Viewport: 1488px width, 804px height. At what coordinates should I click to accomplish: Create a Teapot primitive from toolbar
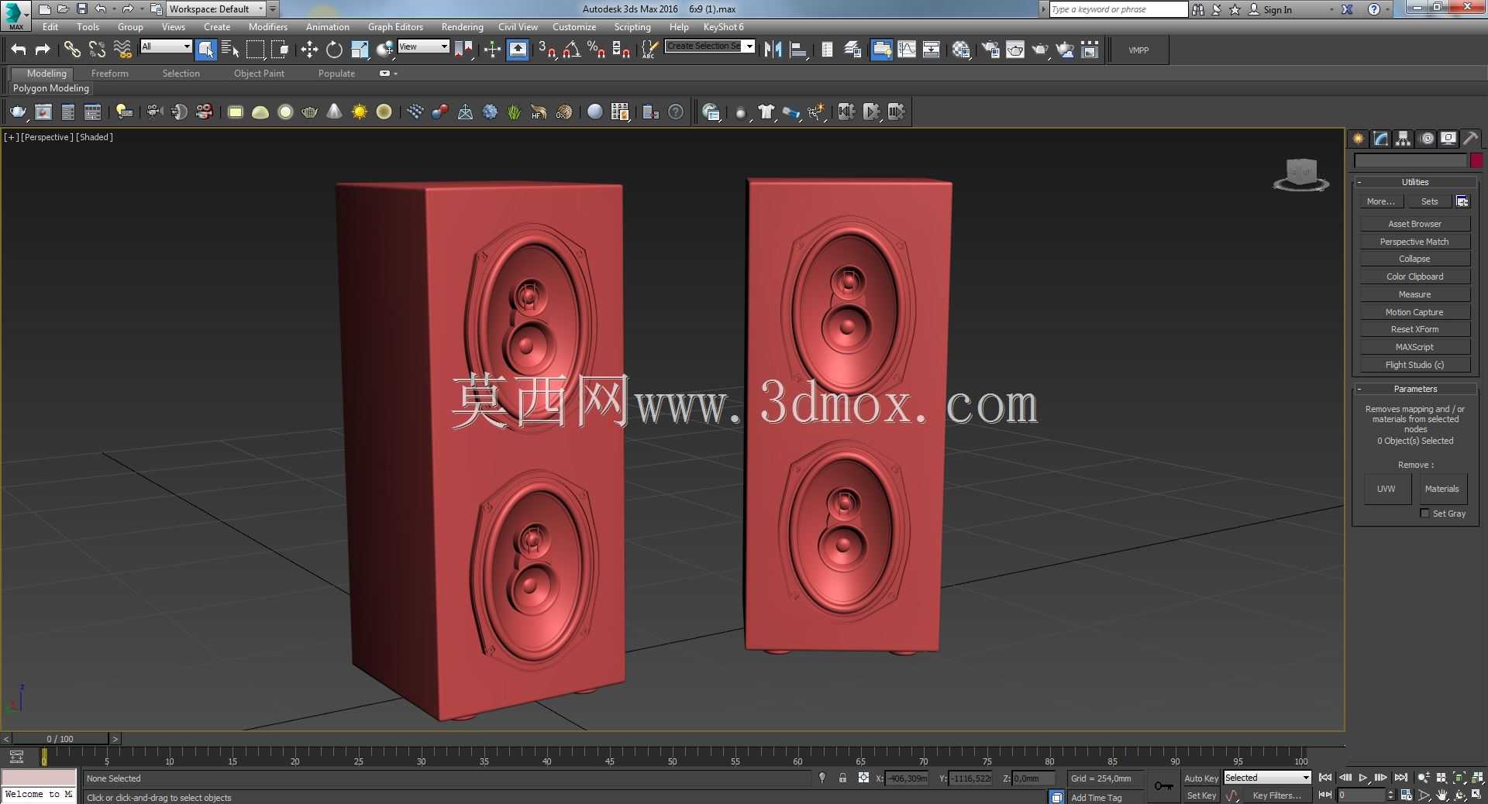[309, 112]
